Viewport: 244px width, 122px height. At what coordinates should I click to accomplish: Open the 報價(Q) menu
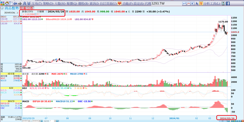pyautogui.click(x=72, y=3)
